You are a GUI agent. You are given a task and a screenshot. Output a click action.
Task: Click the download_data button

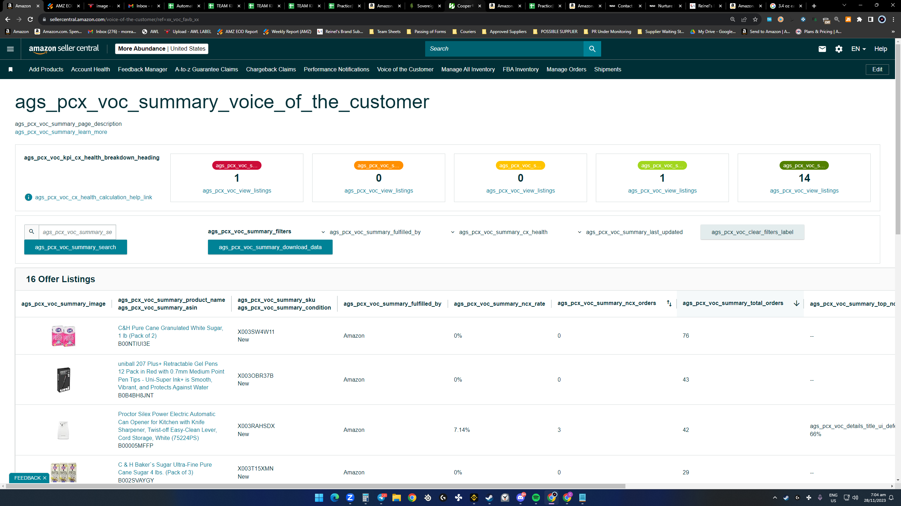[x=270, y=247]
